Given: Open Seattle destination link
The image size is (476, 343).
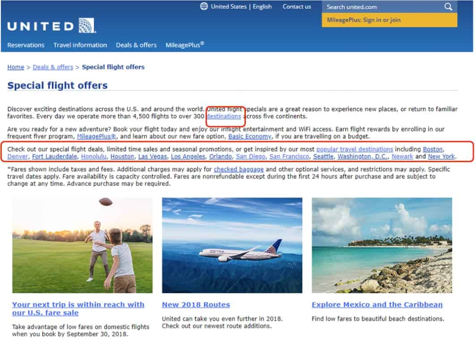Looking at the screenshot, I should (x=323, y=157).
